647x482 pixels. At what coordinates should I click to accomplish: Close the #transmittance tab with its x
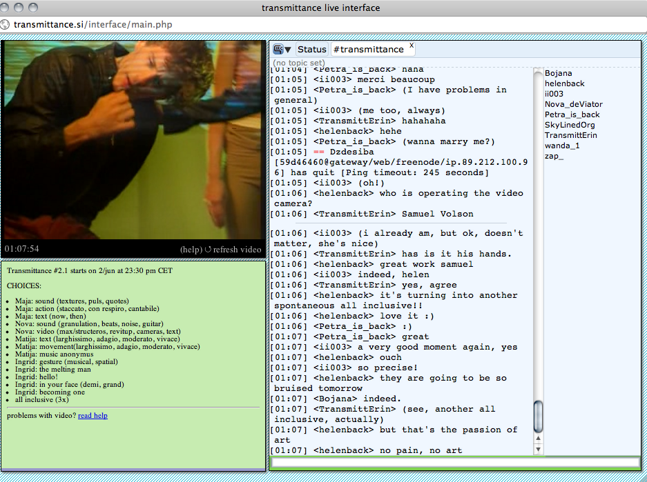411,46
